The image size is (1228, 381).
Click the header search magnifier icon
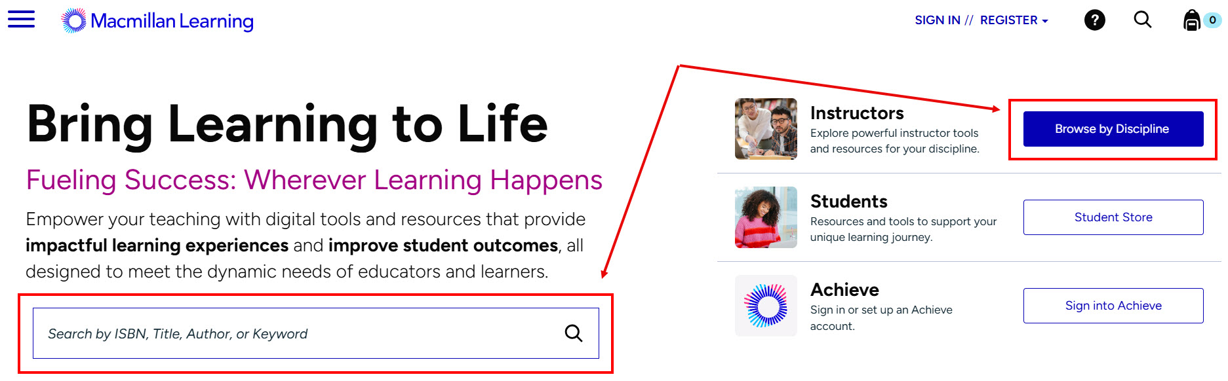point(1142,20)
